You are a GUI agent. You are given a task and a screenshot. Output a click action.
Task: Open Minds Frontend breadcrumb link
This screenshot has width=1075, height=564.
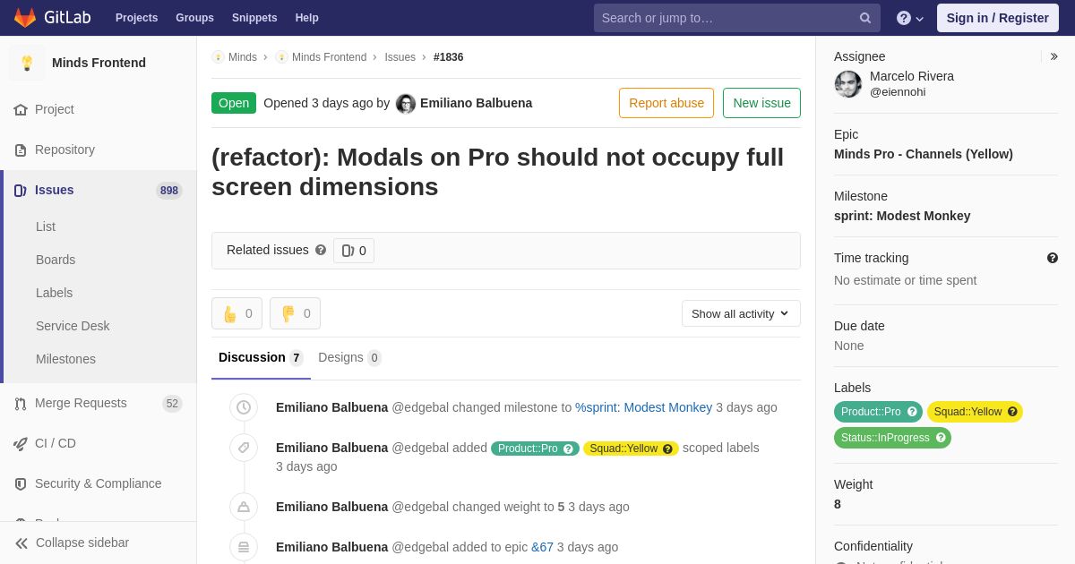point(329,57)
